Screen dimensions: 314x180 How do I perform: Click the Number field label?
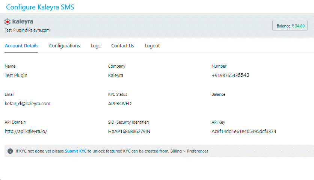[219, 66]
